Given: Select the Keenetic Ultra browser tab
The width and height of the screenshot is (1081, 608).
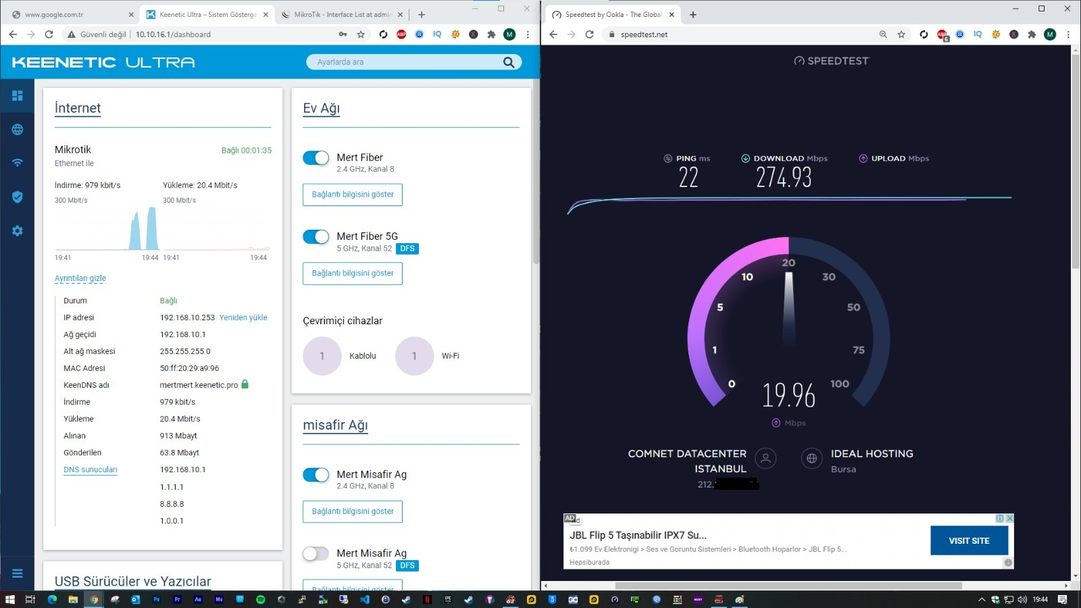Looking at the screenshot, I should tap(207, 14).
